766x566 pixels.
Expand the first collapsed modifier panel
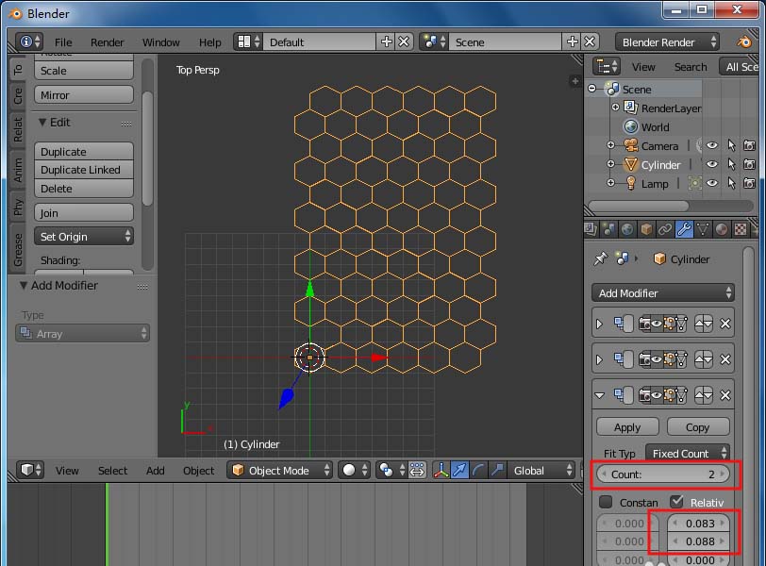(600, 324)
